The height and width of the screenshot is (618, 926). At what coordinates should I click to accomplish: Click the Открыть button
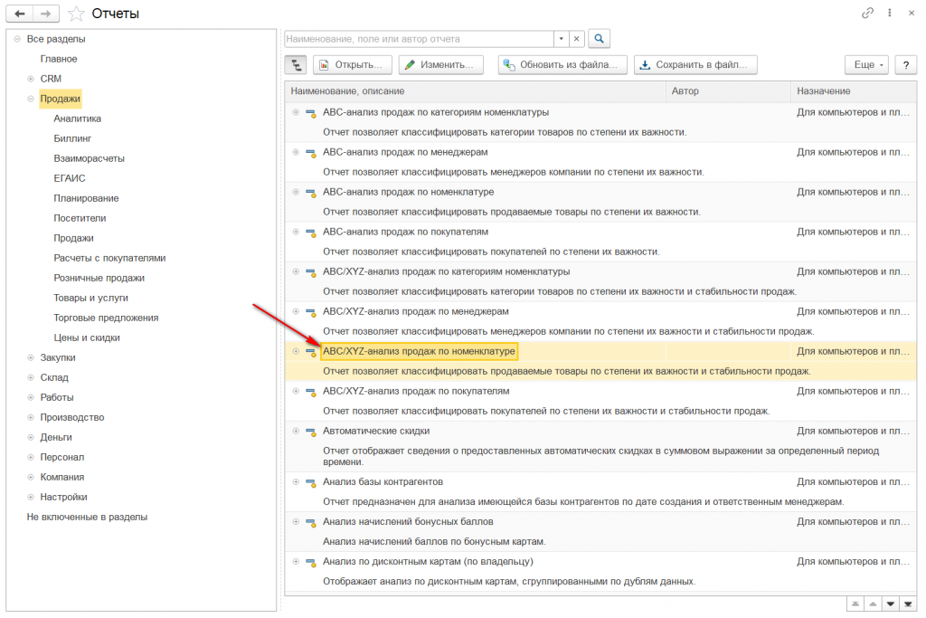352,65
